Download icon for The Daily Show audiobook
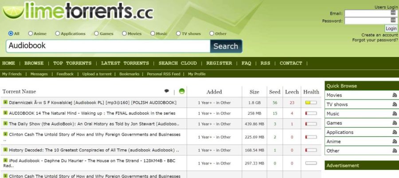Screen dimensions: 399x178 point(5,124)
